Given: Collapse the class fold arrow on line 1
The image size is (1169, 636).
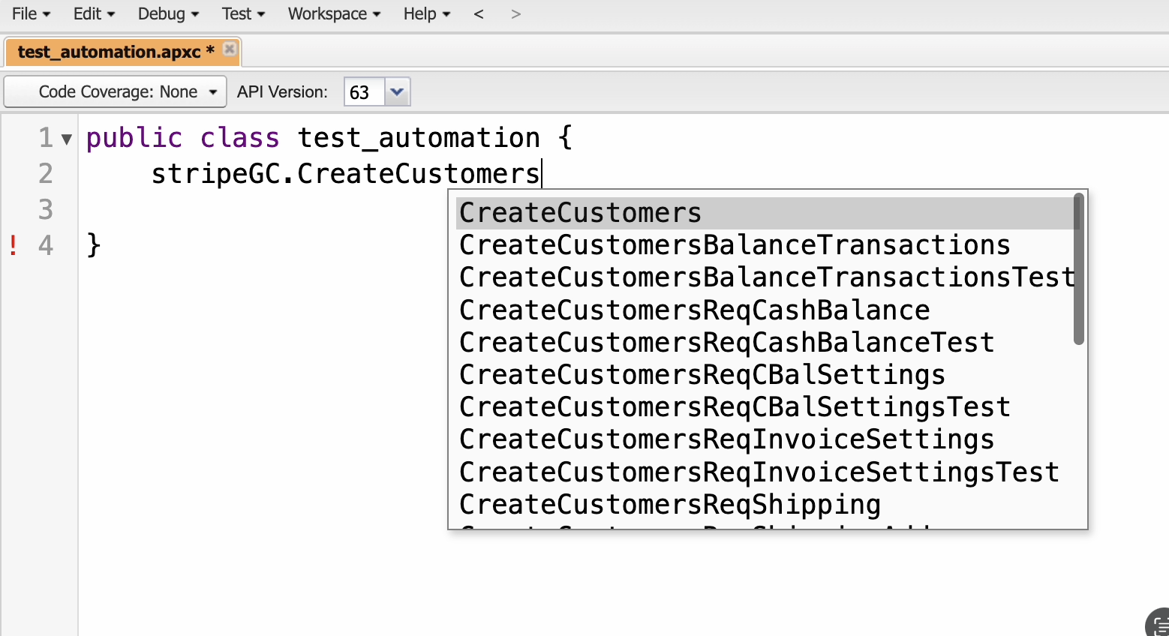Looking at the screenshot, I should click(67, 139).
